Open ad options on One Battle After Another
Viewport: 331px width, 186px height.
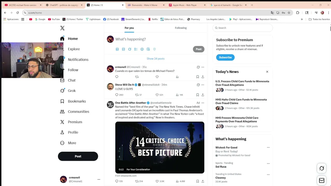click(x=203, y=103)
